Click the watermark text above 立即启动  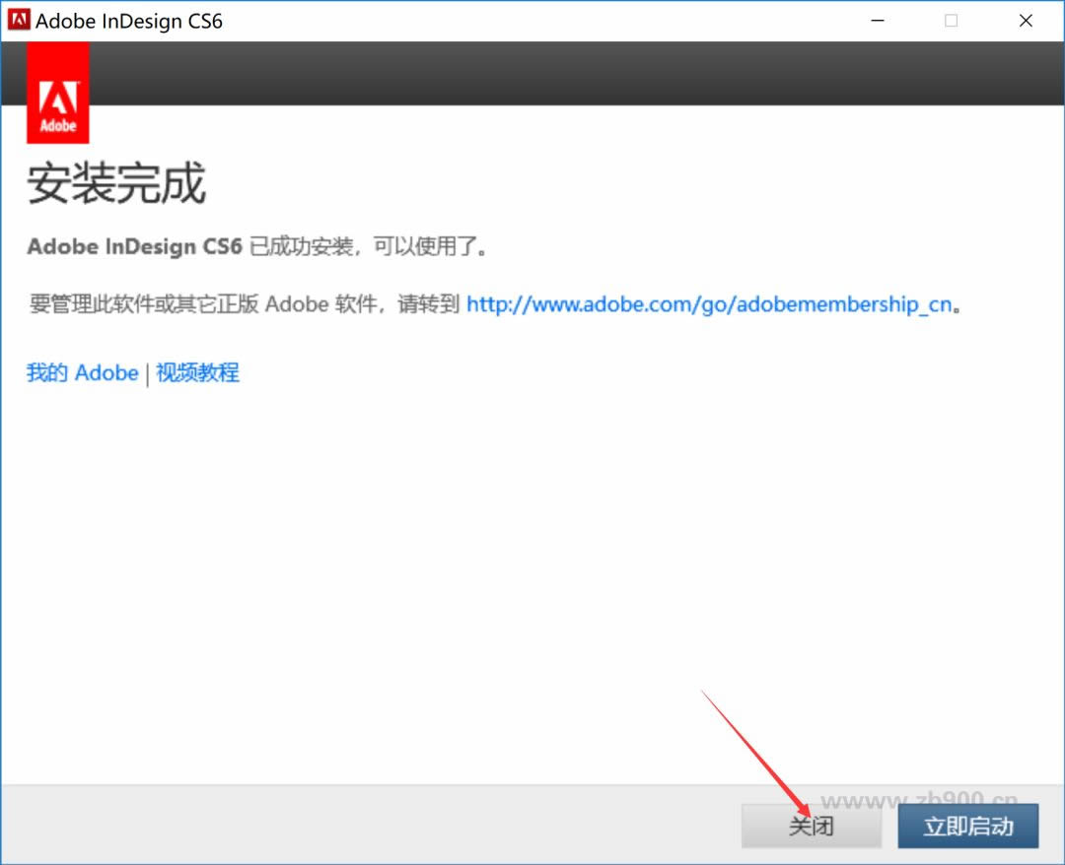918,799
